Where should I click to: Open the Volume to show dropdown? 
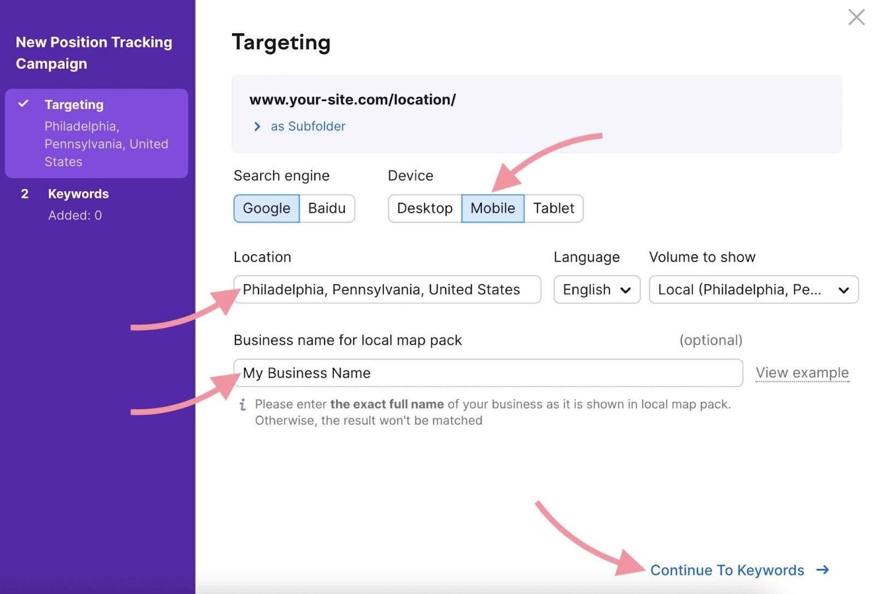753,290
